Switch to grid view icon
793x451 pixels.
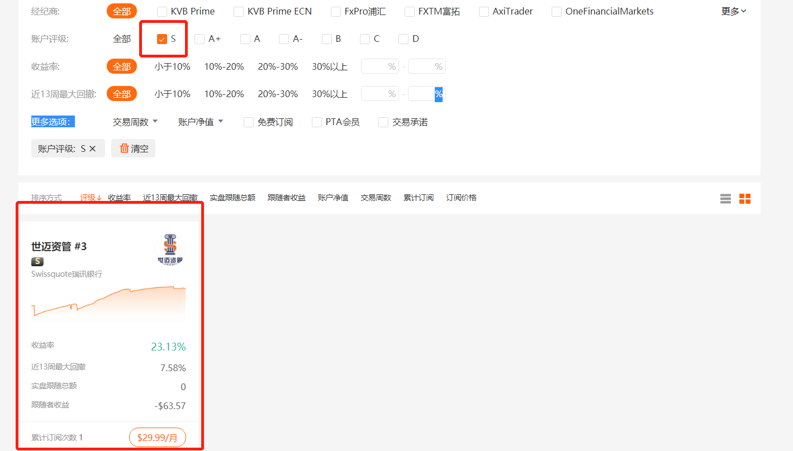coord(745,199)
